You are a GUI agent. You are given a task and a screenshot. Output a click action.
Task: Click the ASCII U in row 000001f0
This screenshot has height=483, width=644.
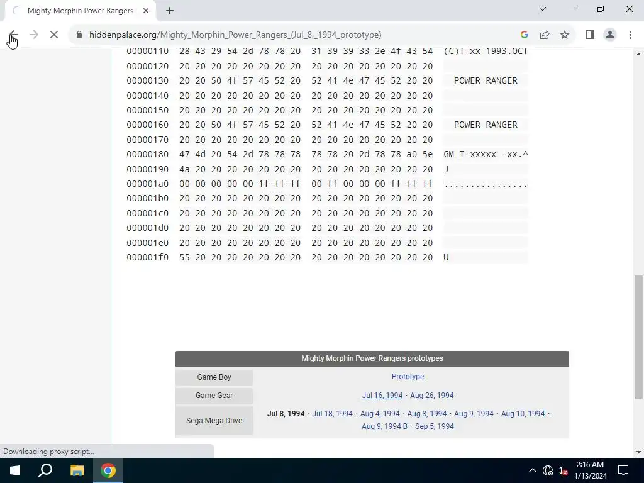(x=446, y=257)
